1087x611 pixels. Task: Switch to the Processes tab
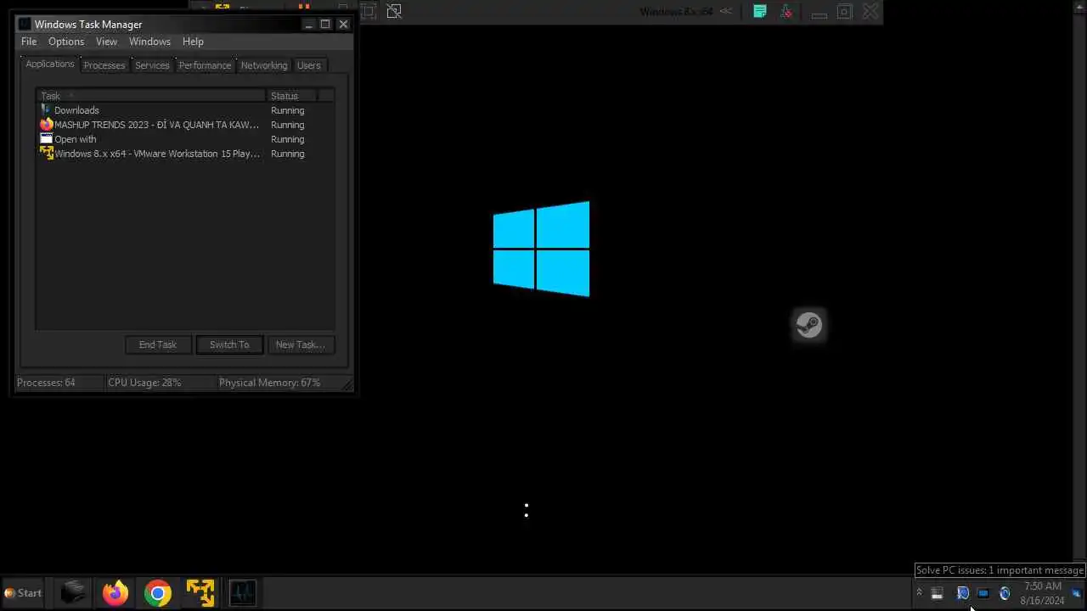[x=104, y=65]
